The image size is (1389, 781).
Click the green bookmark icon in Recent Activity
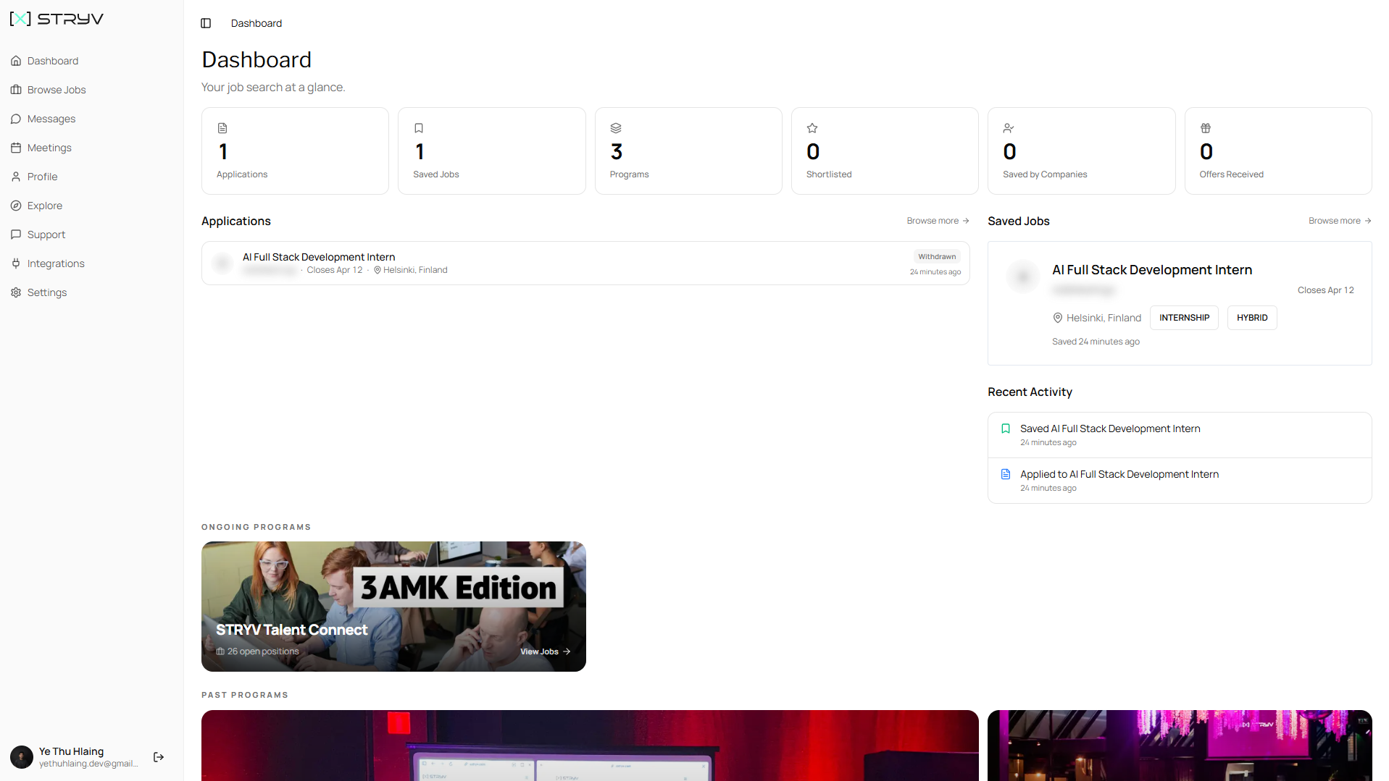[1006, 429]
